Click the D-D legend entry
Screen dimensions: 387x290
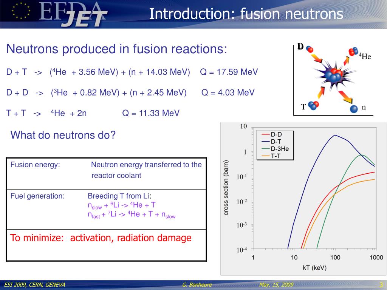coord(272,134)
